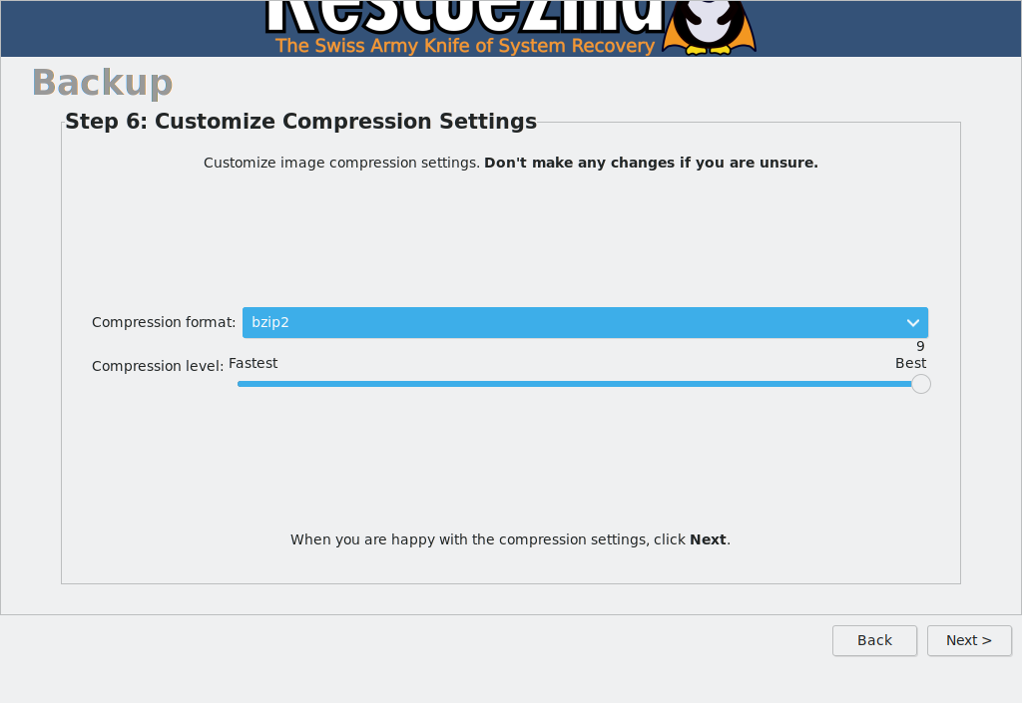Click the compression level 9 indicator
The height and width of the screenshot is (703, 1022).
[x=919, y=346]
